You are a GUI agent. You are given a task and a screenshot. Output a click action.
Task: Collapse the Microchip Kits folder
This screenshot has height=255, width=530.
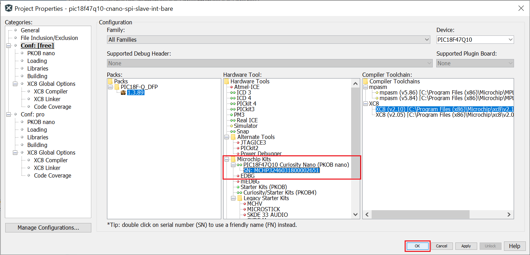pyautogui.click(x=227, y=159)
